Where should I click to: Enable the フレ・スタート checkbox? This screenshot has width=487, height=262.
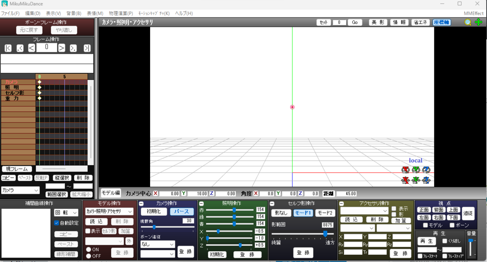420,256
